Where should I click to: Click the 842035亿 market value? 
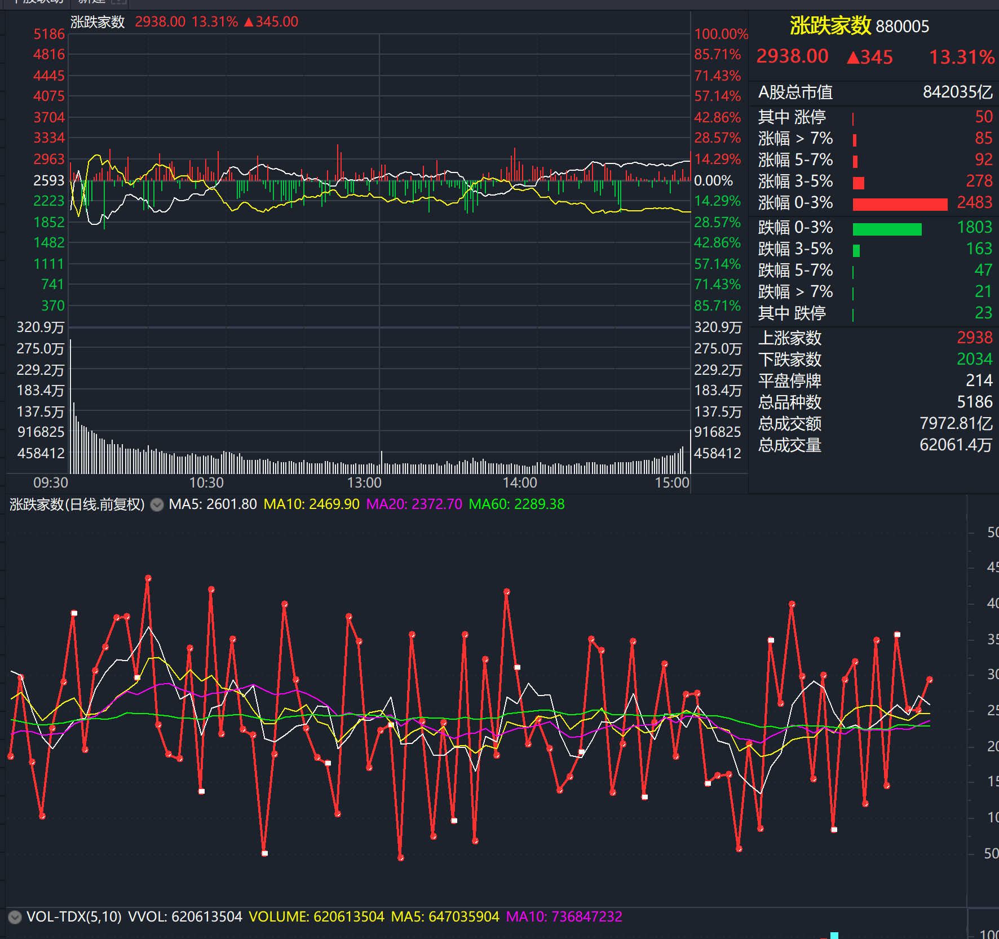point(957,92)
